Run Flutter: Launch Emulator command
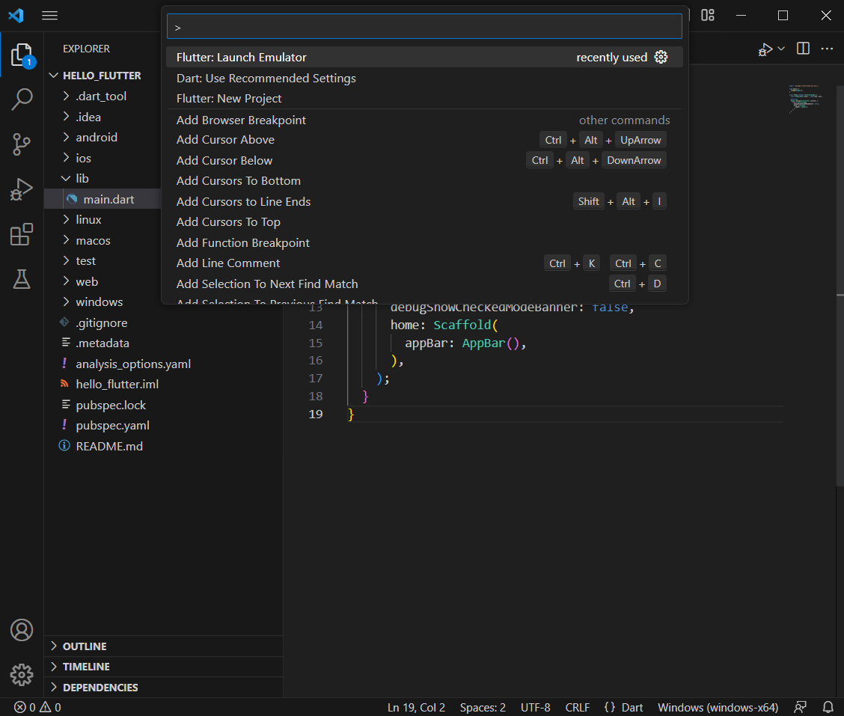844x716 pixels. 424,57
